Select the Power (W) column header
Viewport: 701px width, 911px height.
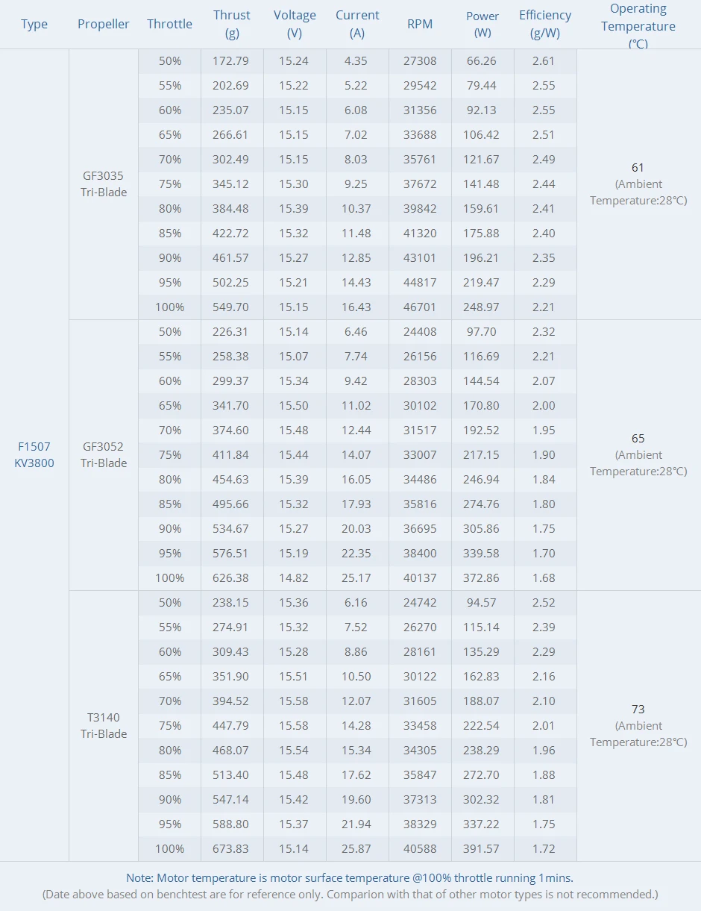coord(482,25)
